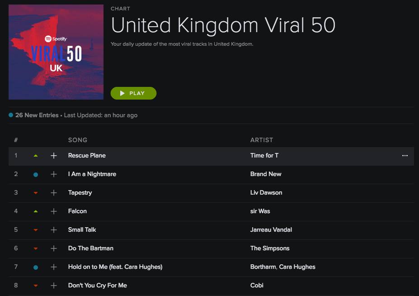The width and height of the screenshot is (419, 296).
Task: Open artist Brand New
Action: [266, 174]
